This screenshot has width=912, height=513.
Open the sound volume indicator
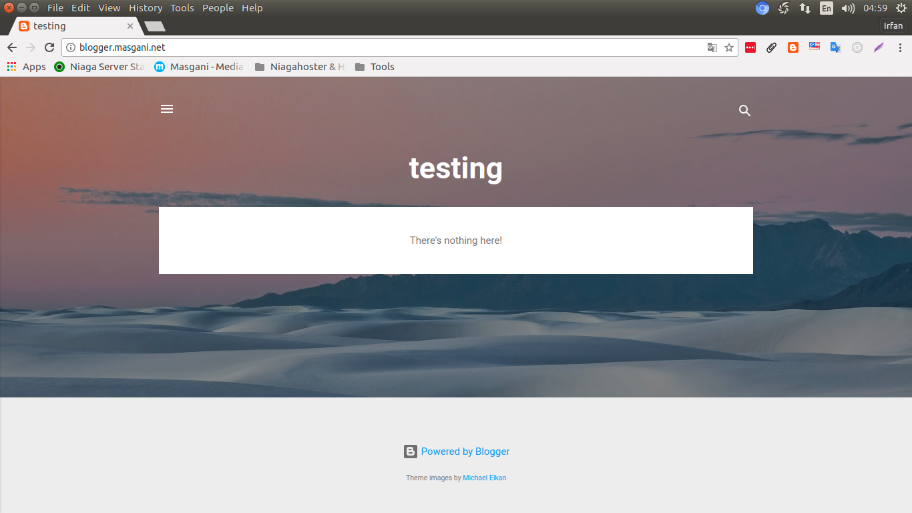click(848, 8)
